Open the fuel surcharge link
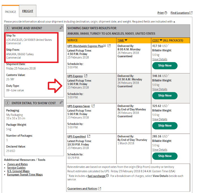Image resolution: width=198 pixels, height=193 pixels. (96, 176)
